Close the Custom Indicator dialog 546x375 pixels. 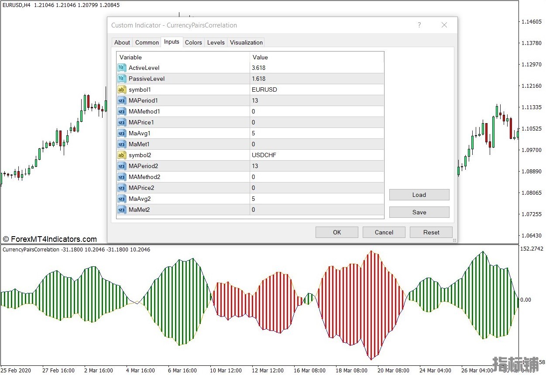(x=444, y=25)
